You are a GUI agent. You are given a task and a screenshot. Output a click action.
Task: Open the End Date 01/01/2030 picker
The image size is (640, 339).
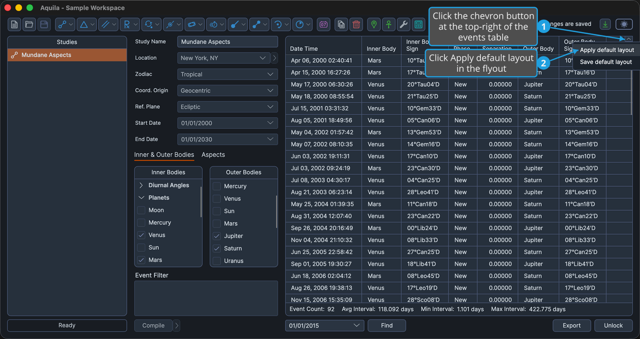point(227,139)
